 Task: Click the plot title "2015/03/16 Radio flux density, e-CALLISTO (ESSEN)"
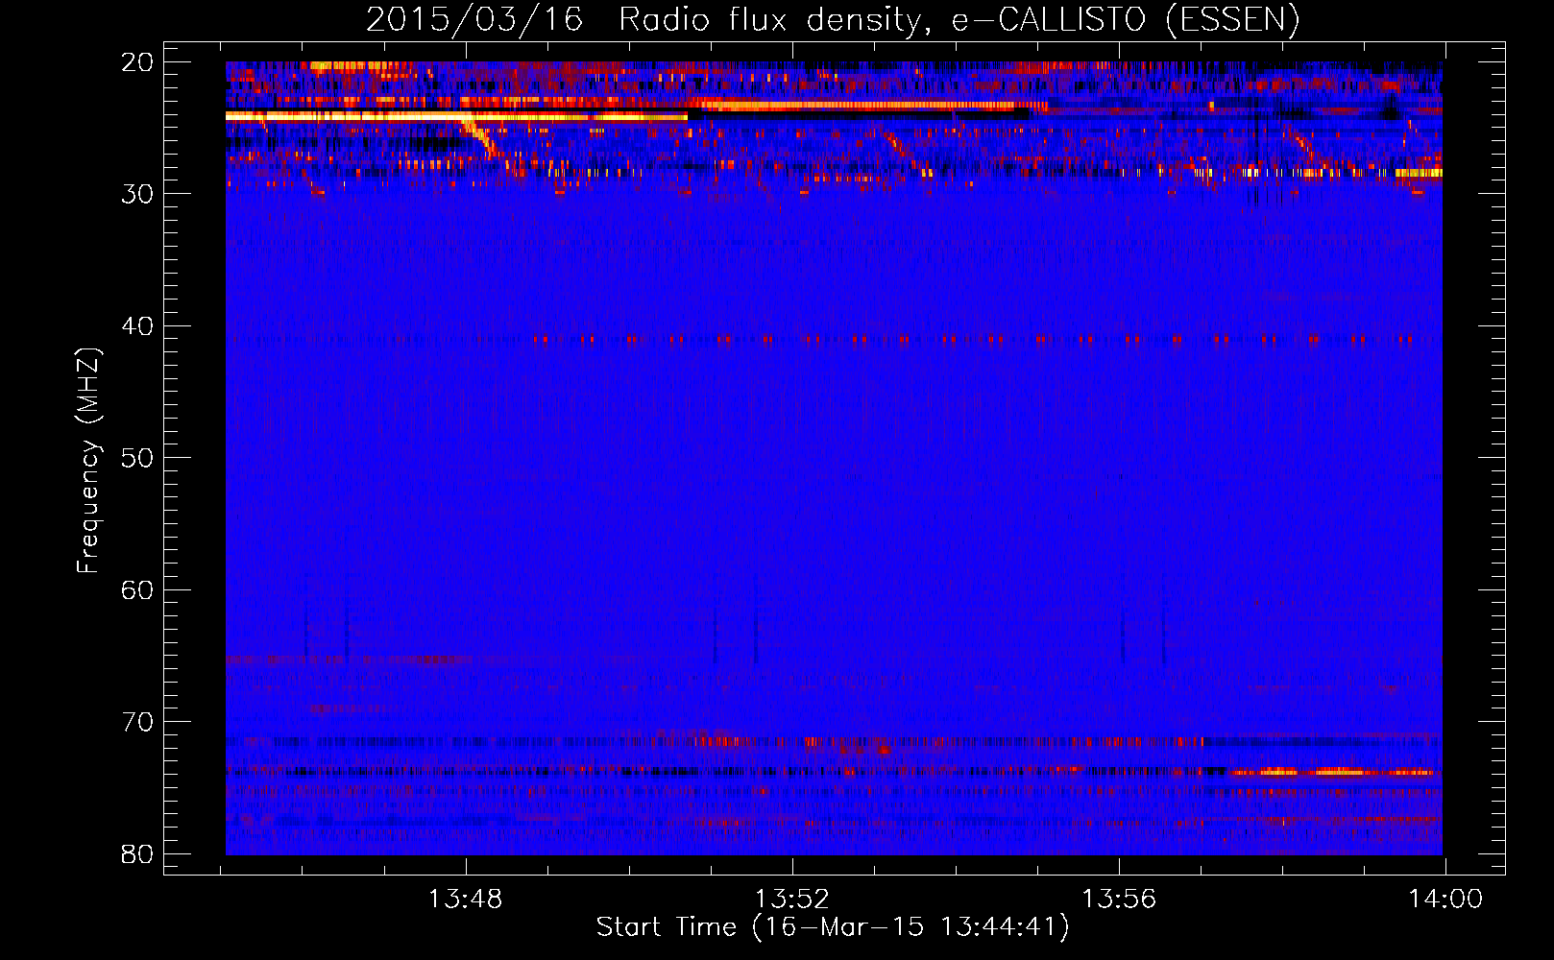pos(833,19)
